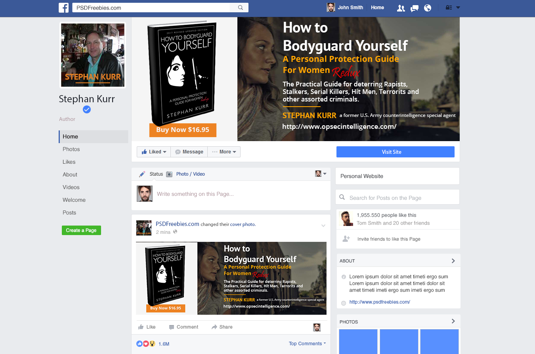535x354 pixels.
Task: Open the More dropdown
Action: pos(224,151)
